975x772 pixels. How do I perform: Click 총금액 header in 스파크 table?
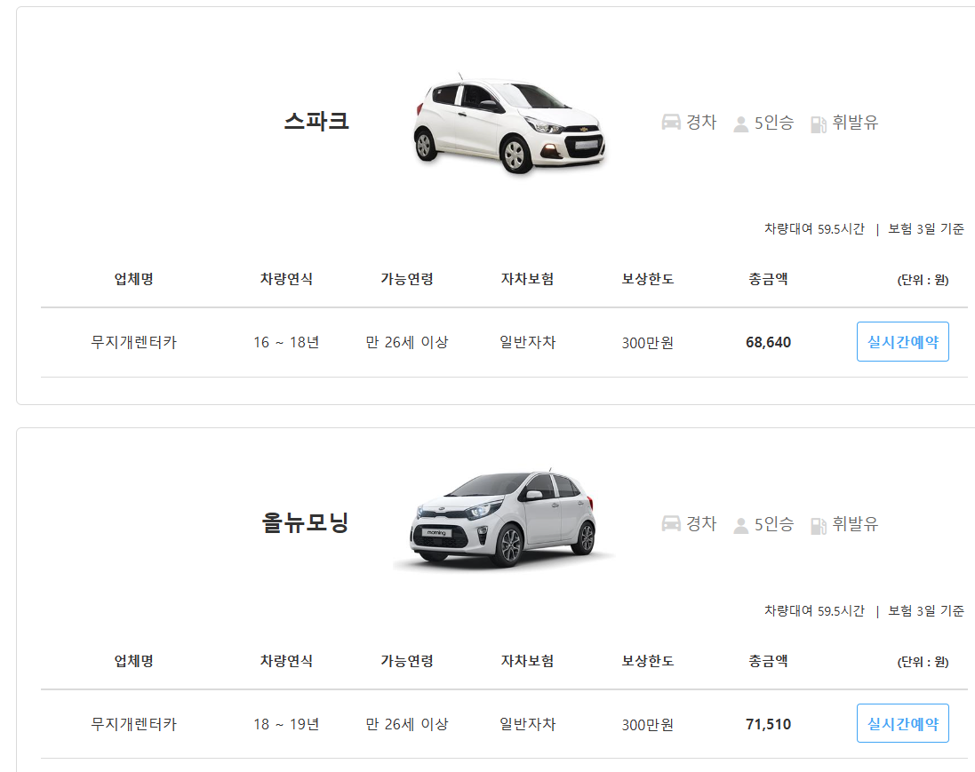(x=769, y=279)
